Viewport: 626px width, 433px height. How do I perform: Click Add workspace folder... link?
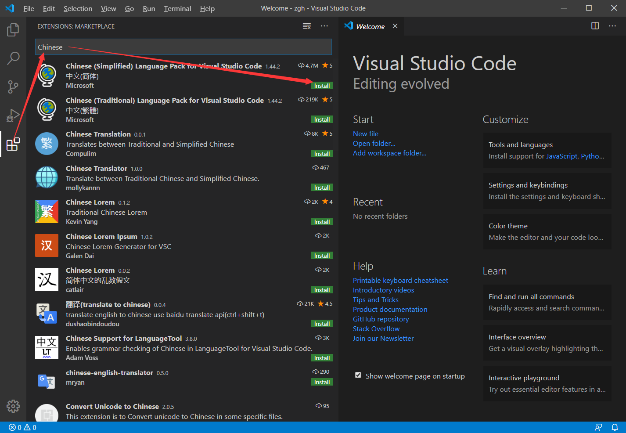coord(389,153)
